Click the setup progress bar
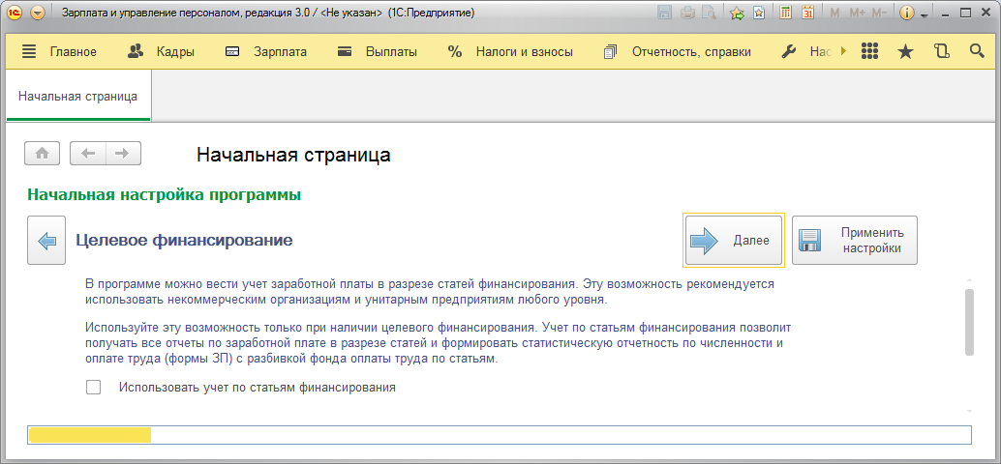 [x=500, y=435]
